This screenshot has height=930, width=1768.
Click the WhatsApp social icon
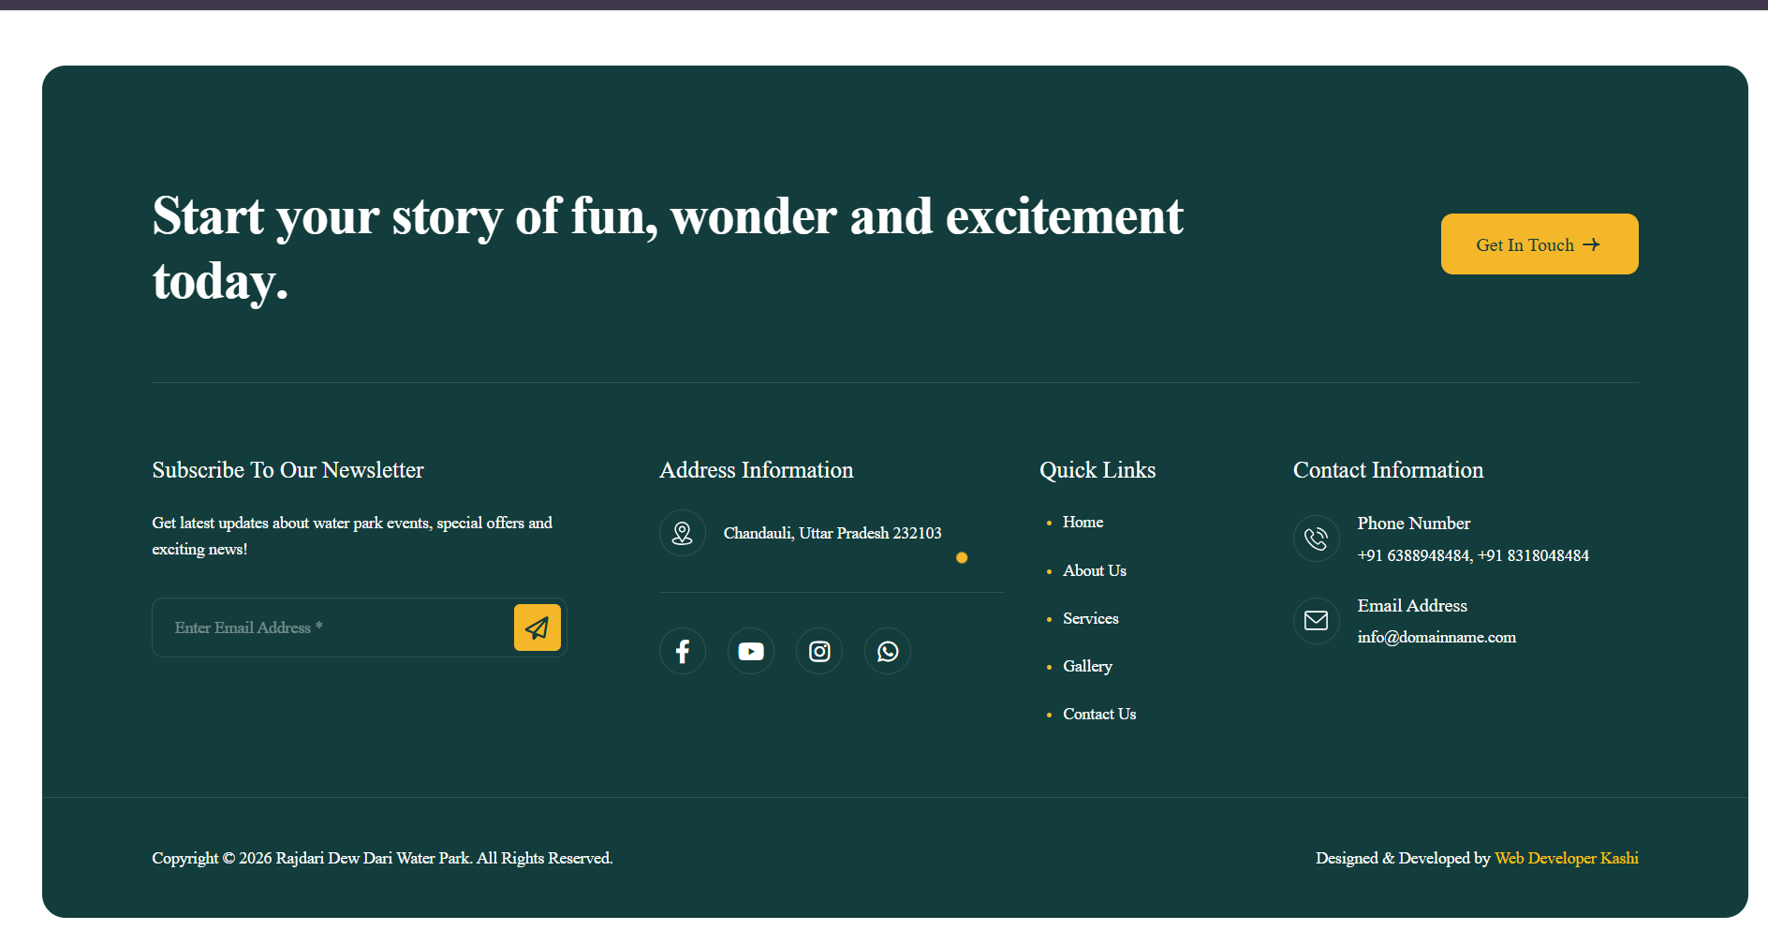[x=888, y=650]
